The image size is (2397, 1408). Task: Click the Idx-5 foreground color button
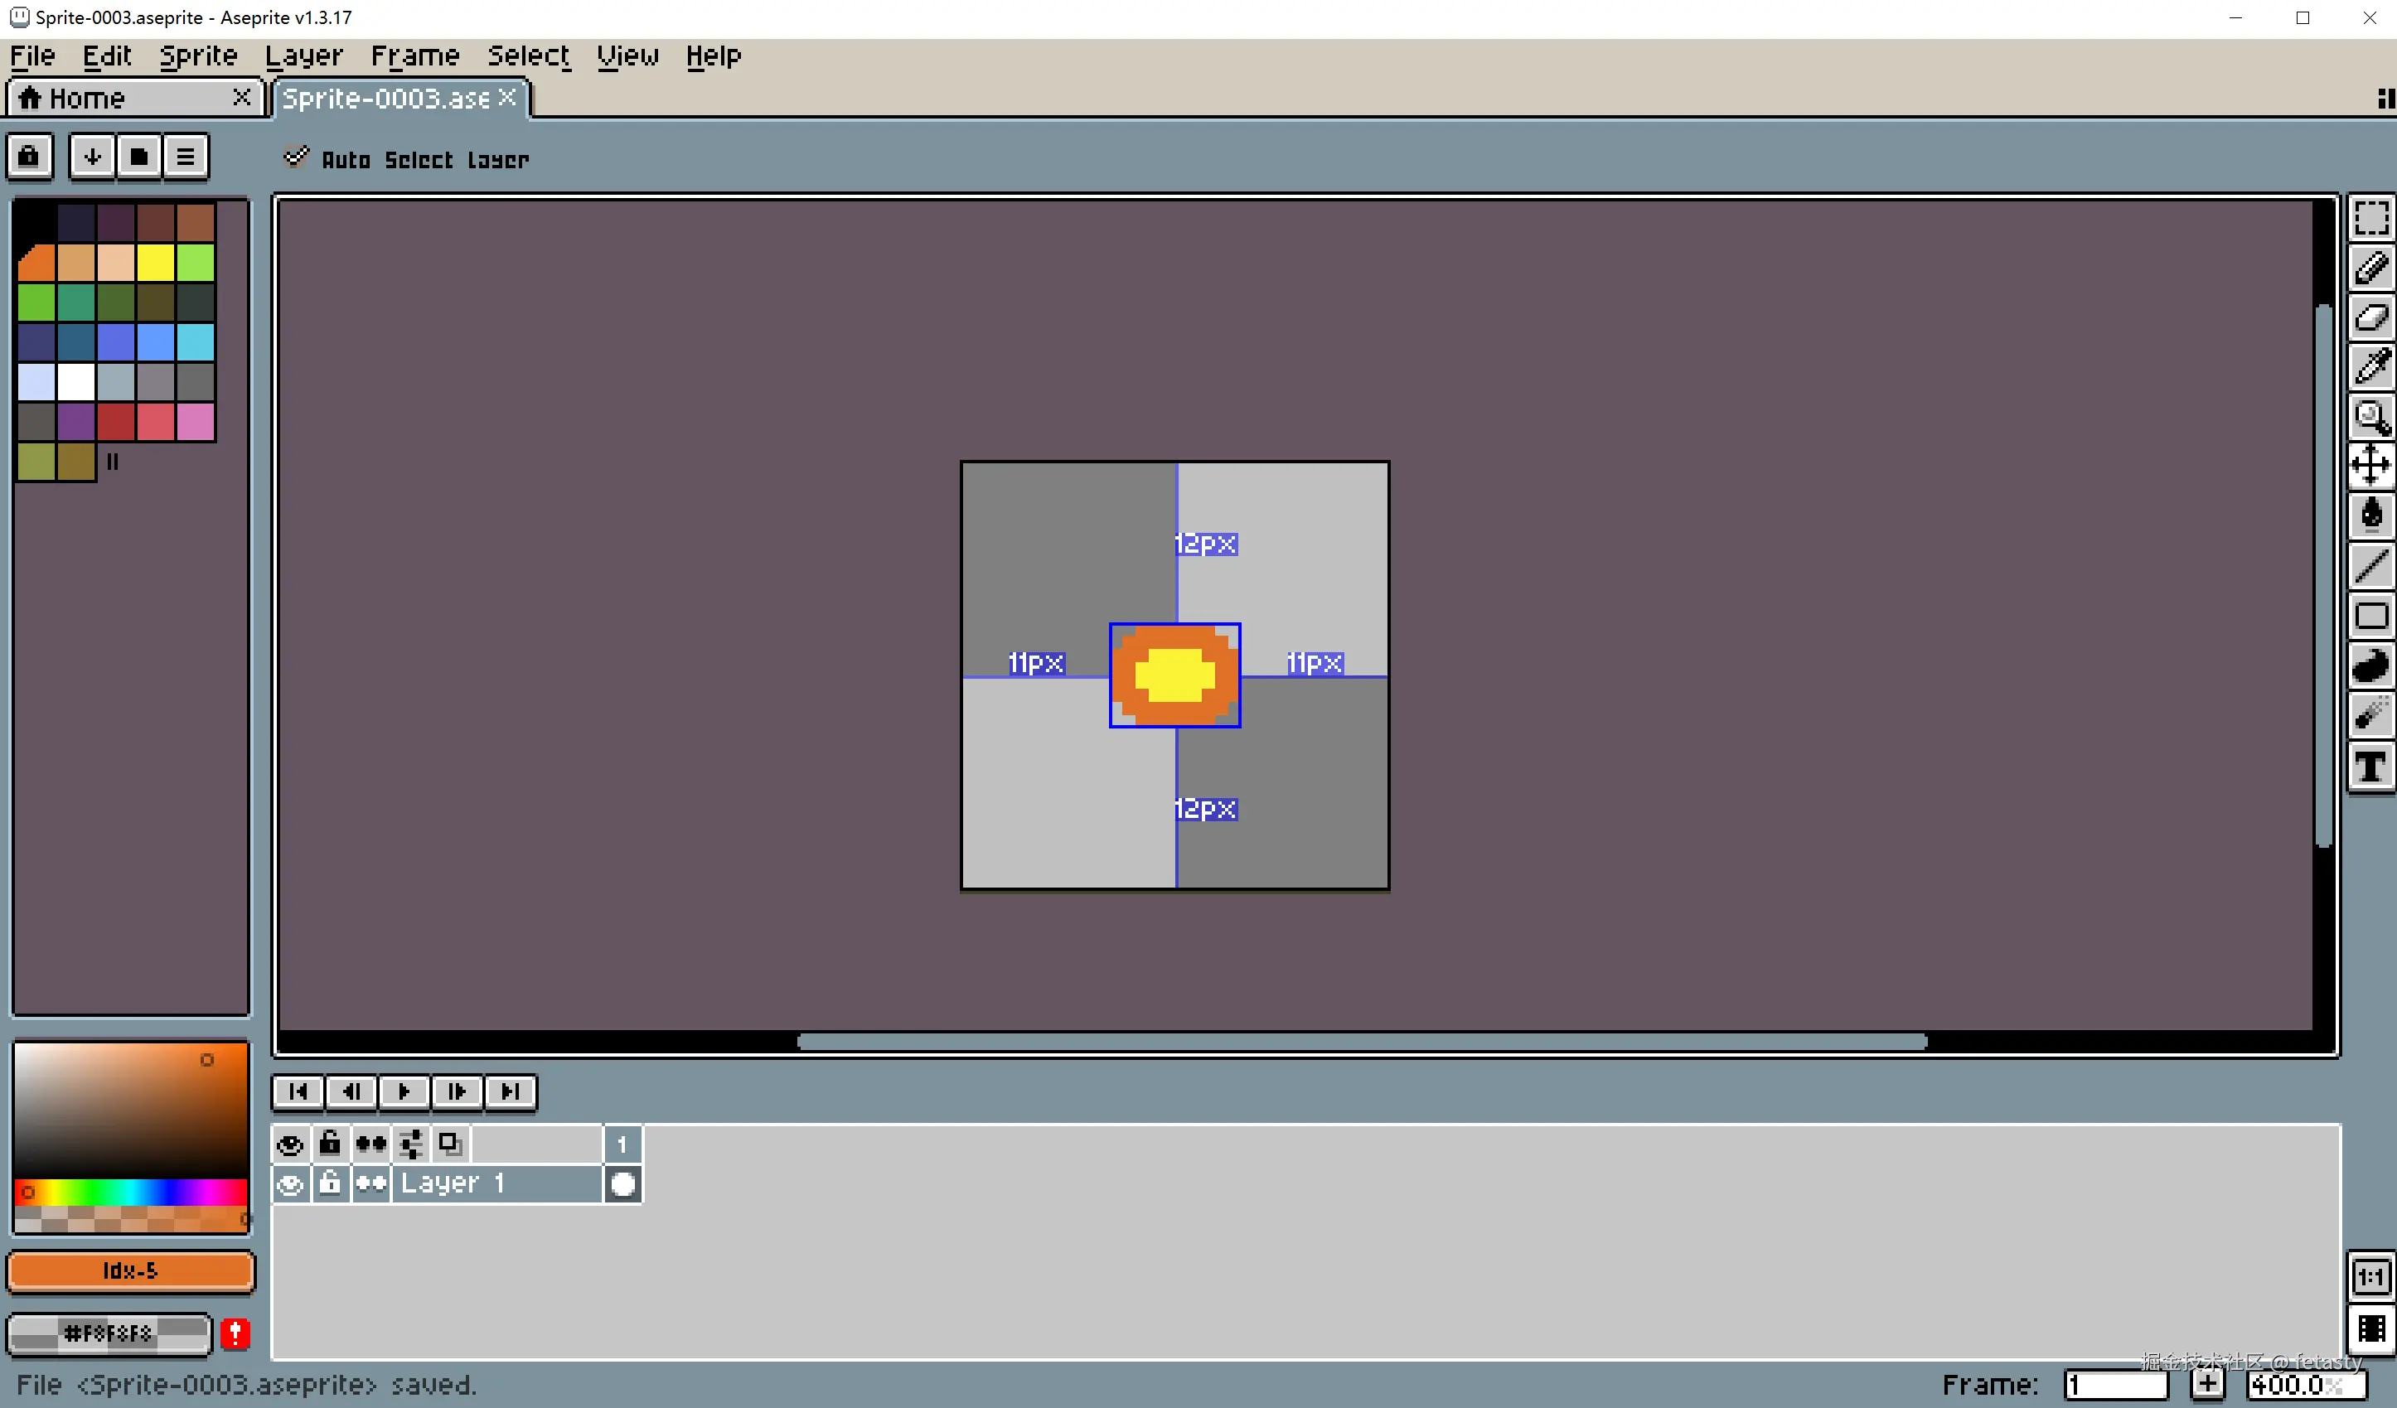pyautogui.click(x=130, y=1271)
